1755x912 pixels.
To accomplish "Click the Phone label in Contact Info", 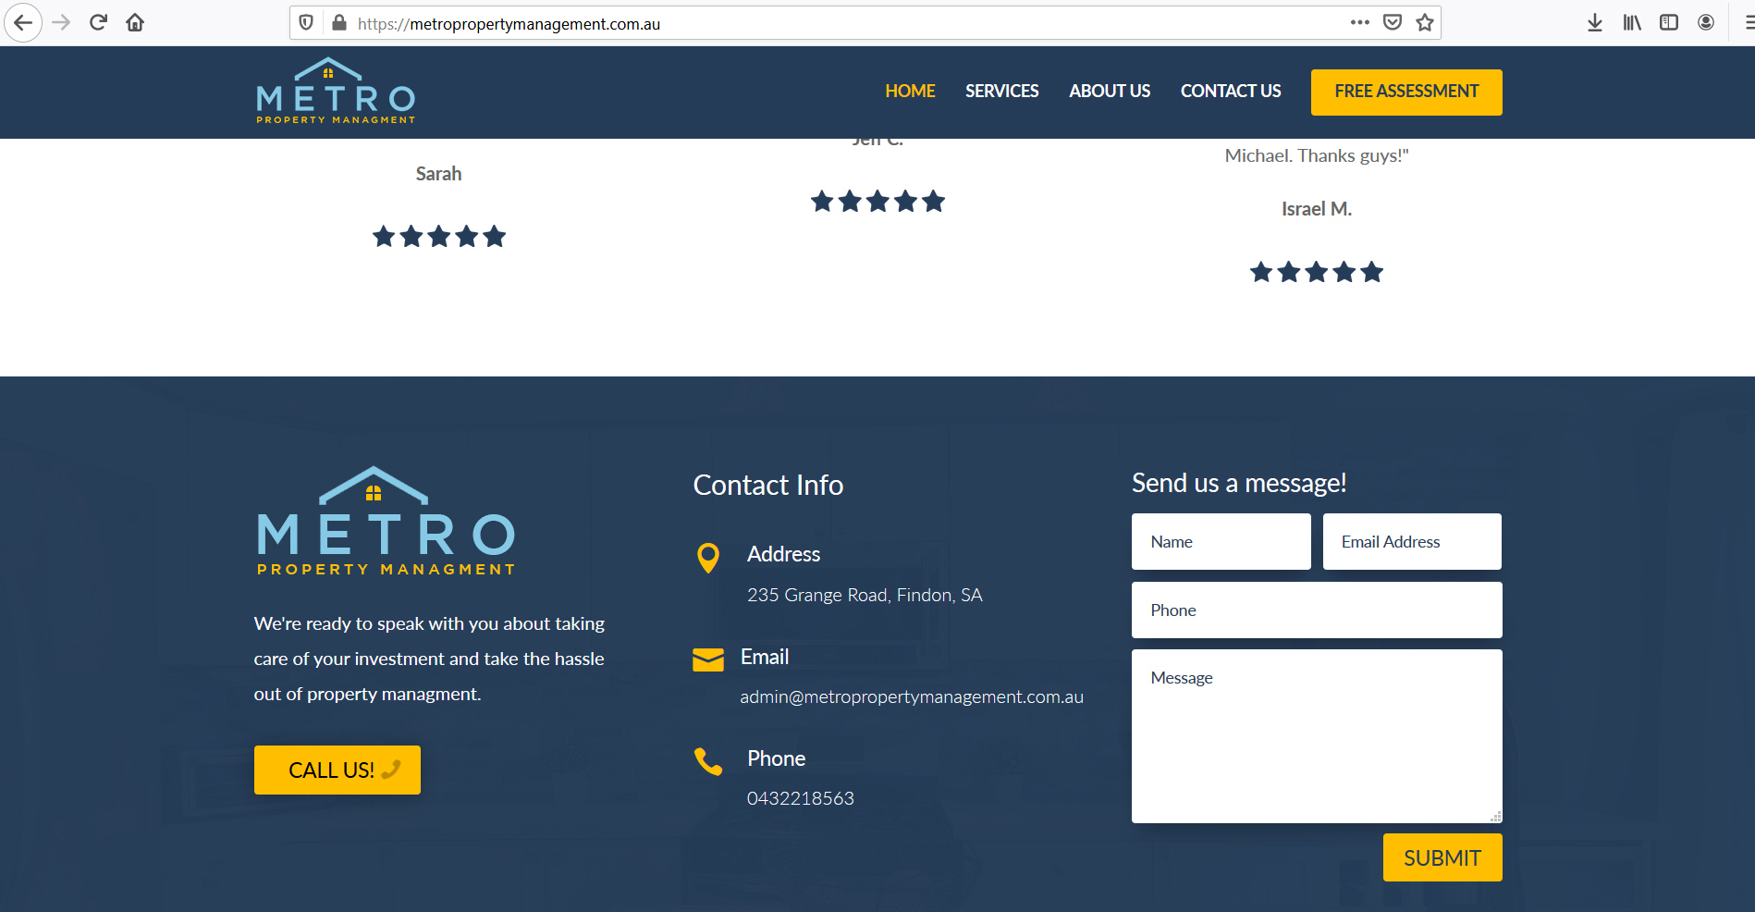I will (x=776, y=758).
